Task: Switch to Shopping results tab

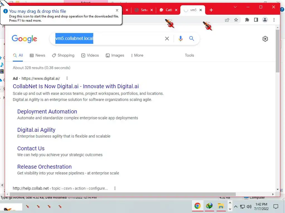Action: pos(63,55)
